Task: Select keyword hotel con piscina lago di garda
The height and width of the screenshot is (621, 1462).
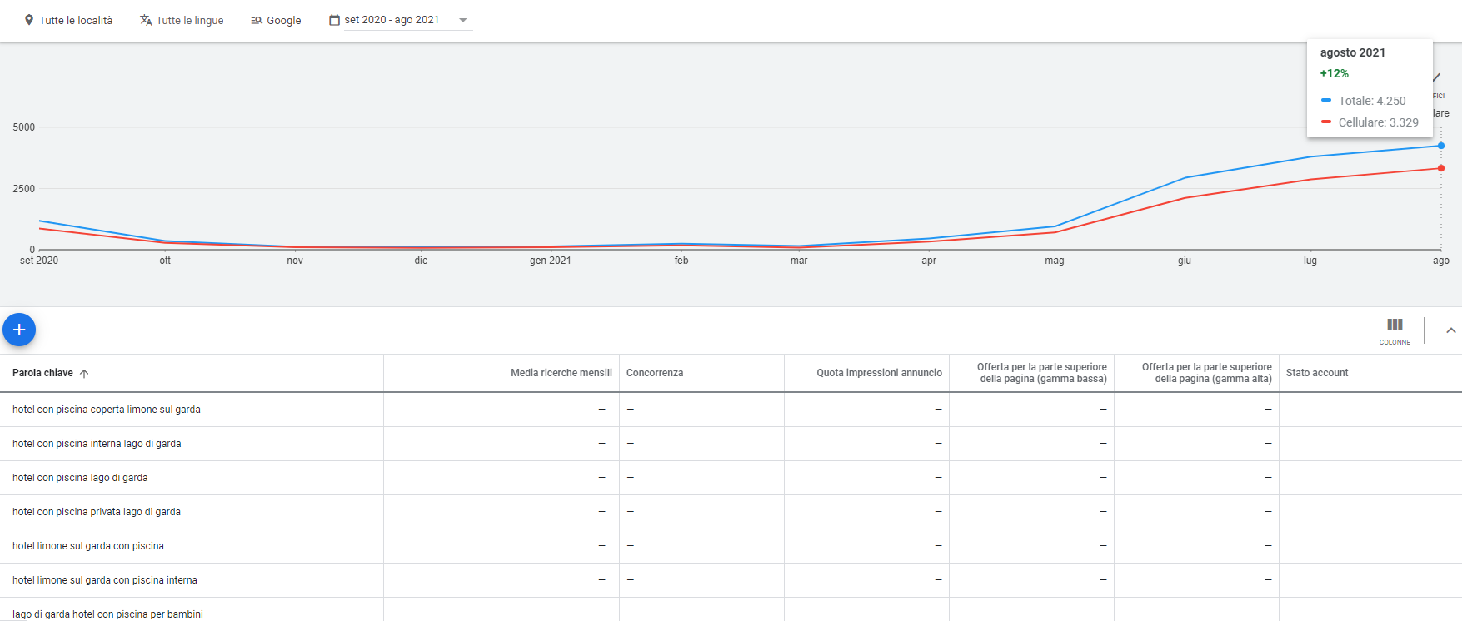Action: click(80, 478)
